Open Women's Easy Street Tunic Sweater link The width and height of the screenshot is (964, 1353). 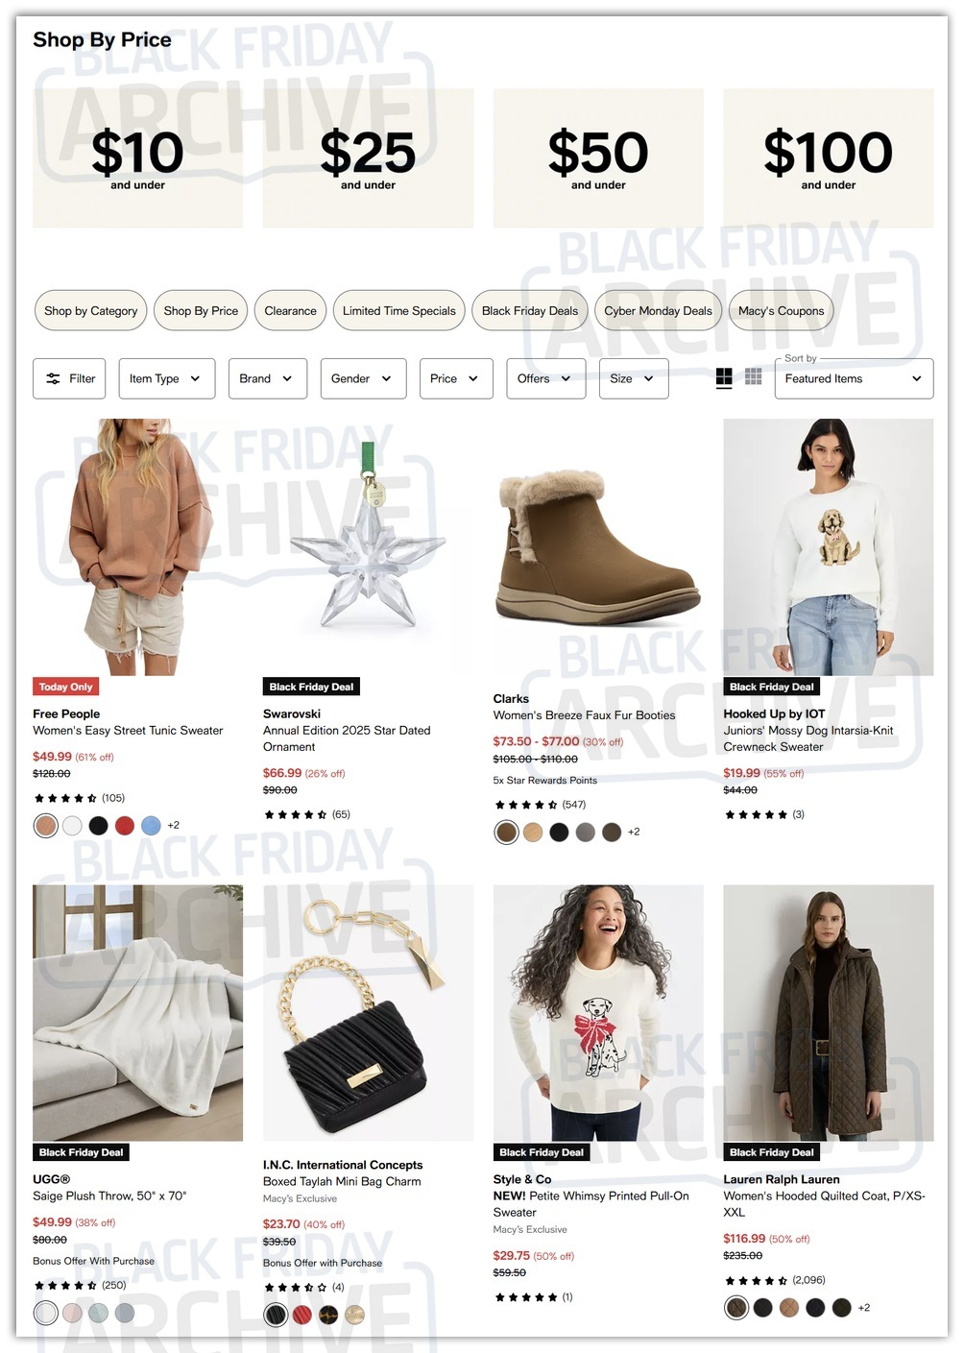click(128, 731)
